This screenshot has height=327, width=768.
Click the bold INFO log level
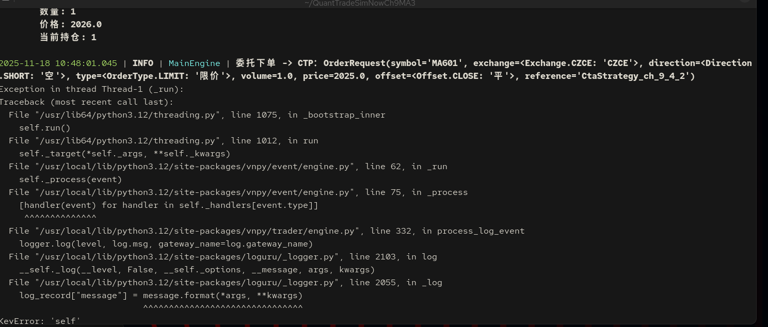click(x=142, y=63)
